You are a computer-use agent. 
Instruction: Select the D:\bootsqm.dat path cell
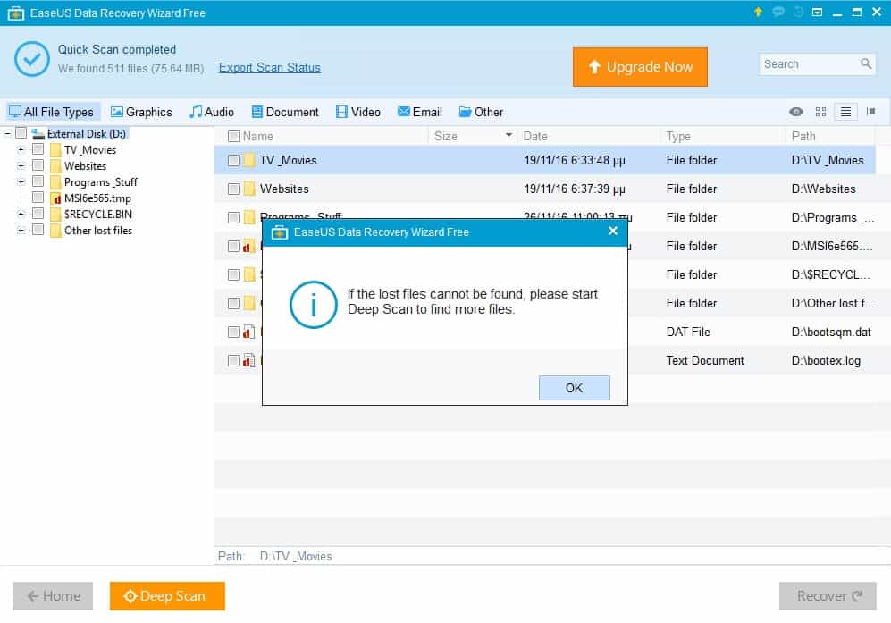pos(831,332)
